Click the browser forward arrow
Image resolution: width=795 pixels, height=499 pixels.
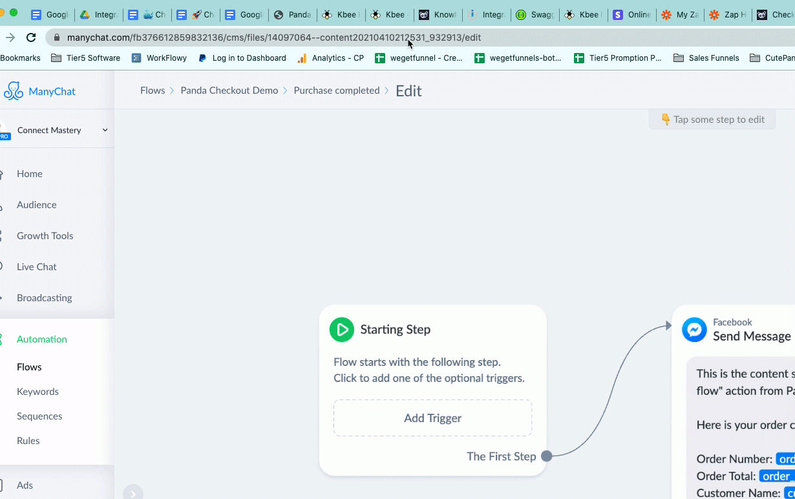(10, 37)
